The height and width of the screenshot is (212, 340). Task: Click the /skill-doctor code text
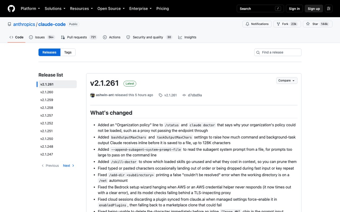(124, 162)
